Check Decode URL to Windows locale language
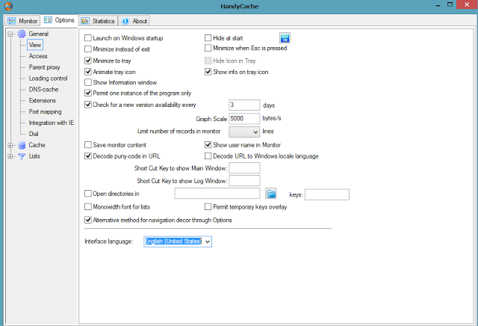This screenshot has width=478, height=326. point(208,156)
